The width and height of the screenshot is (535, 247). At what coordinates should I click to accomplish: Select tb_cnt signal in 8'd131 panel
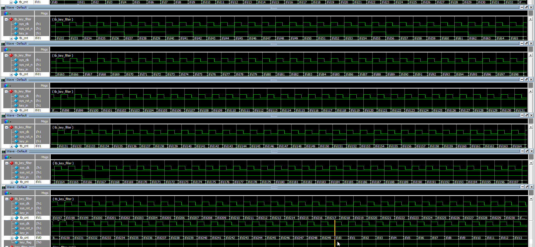(24, 146)
